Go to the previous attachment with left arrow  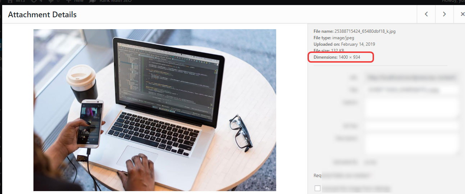(426, 14)
